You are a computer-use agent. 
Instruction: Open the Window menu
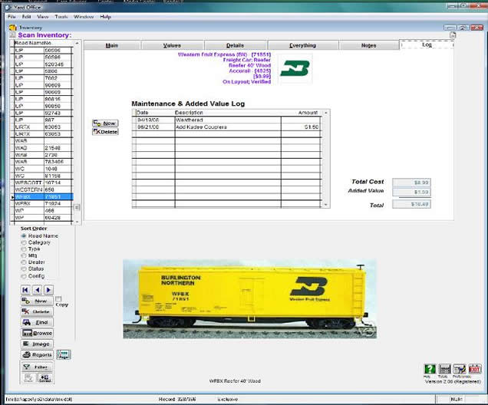pos(84,17)
